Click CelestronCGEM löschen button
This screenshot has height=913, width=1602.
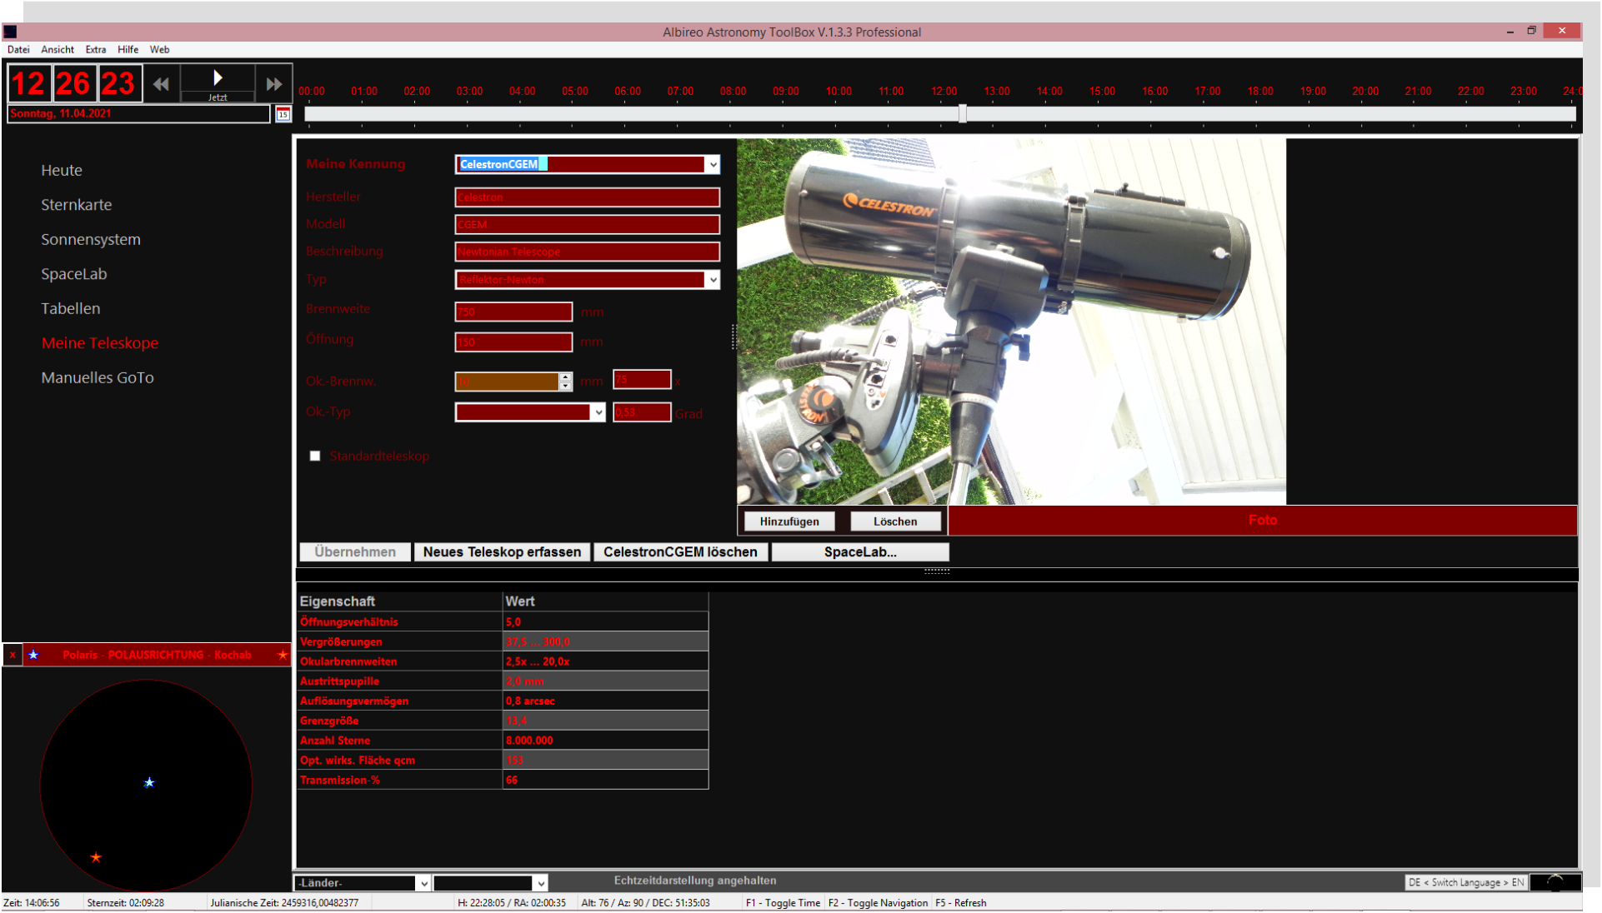680,552
